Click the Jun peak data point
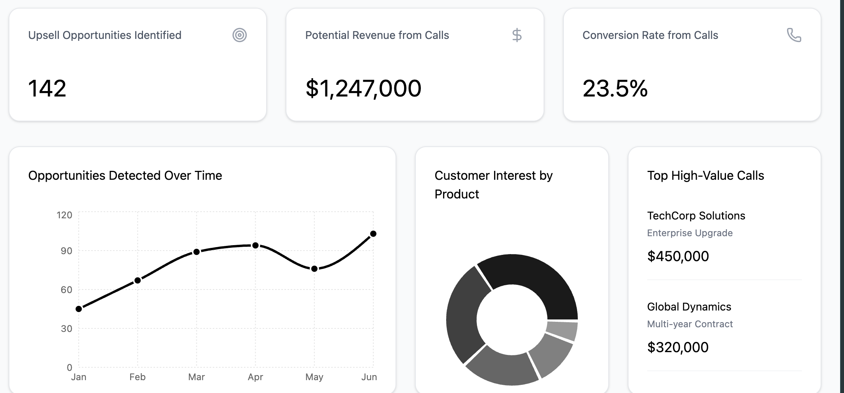 point(373,234)
